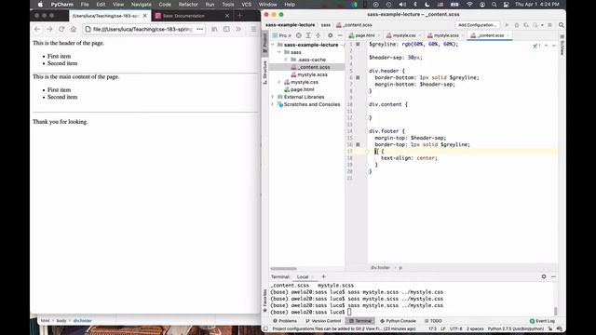This screenshot has width=596, height=335.
Task: Click sass breadcrumb in navigation bar
Action: pos(326,25)
